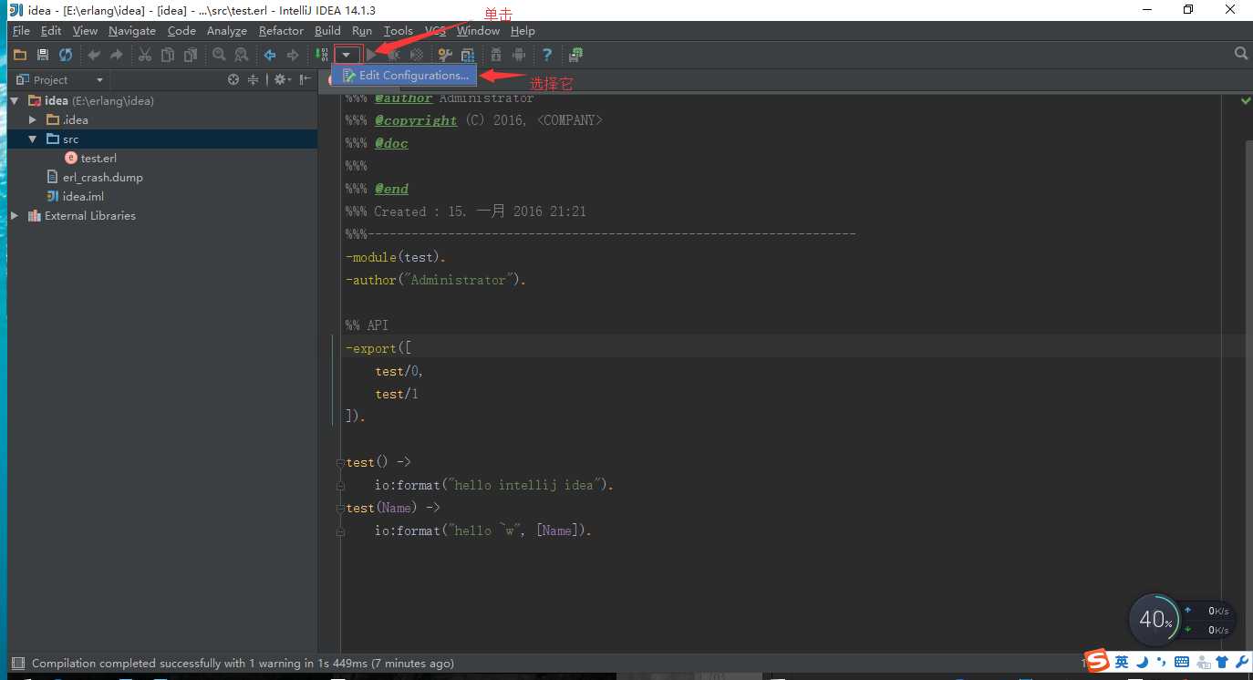The width and height of the screenshot is (1253, 680).
Task: Click the Redo arrow in the toolbar
Action: 116,55
